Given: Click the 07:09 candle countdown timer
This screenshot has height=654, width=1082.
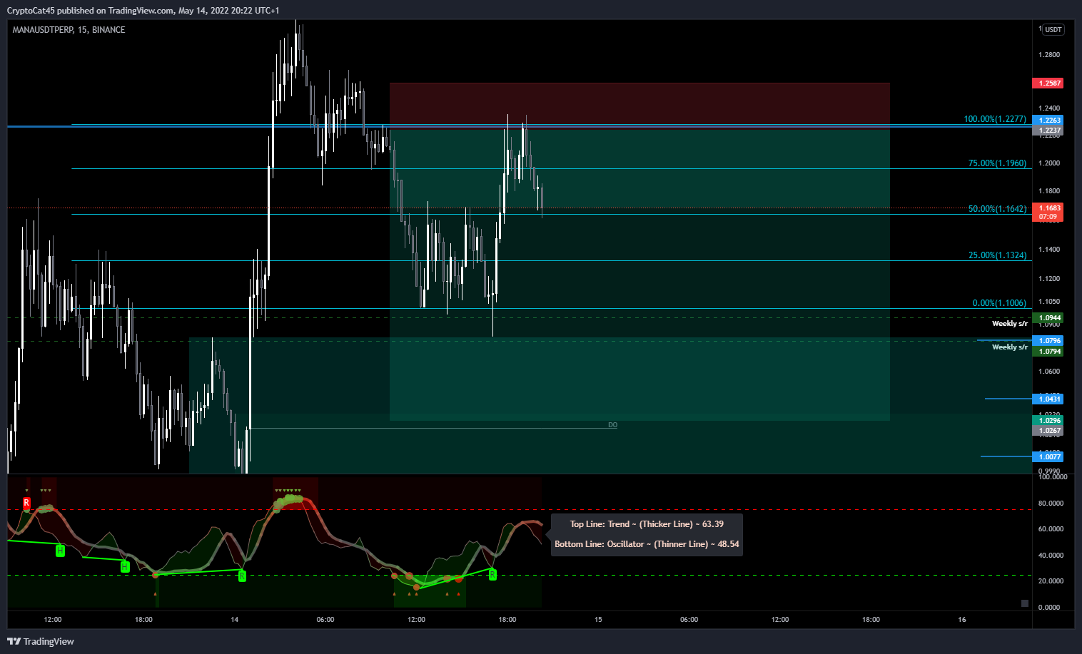Looking at the screenshot, I should click(1048, 217).
